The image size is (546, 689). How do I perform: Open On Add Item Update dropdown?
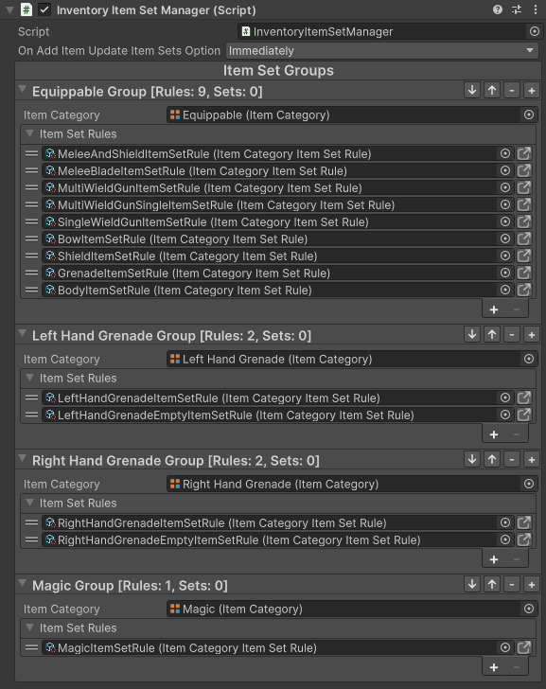(x=382, y=50)
